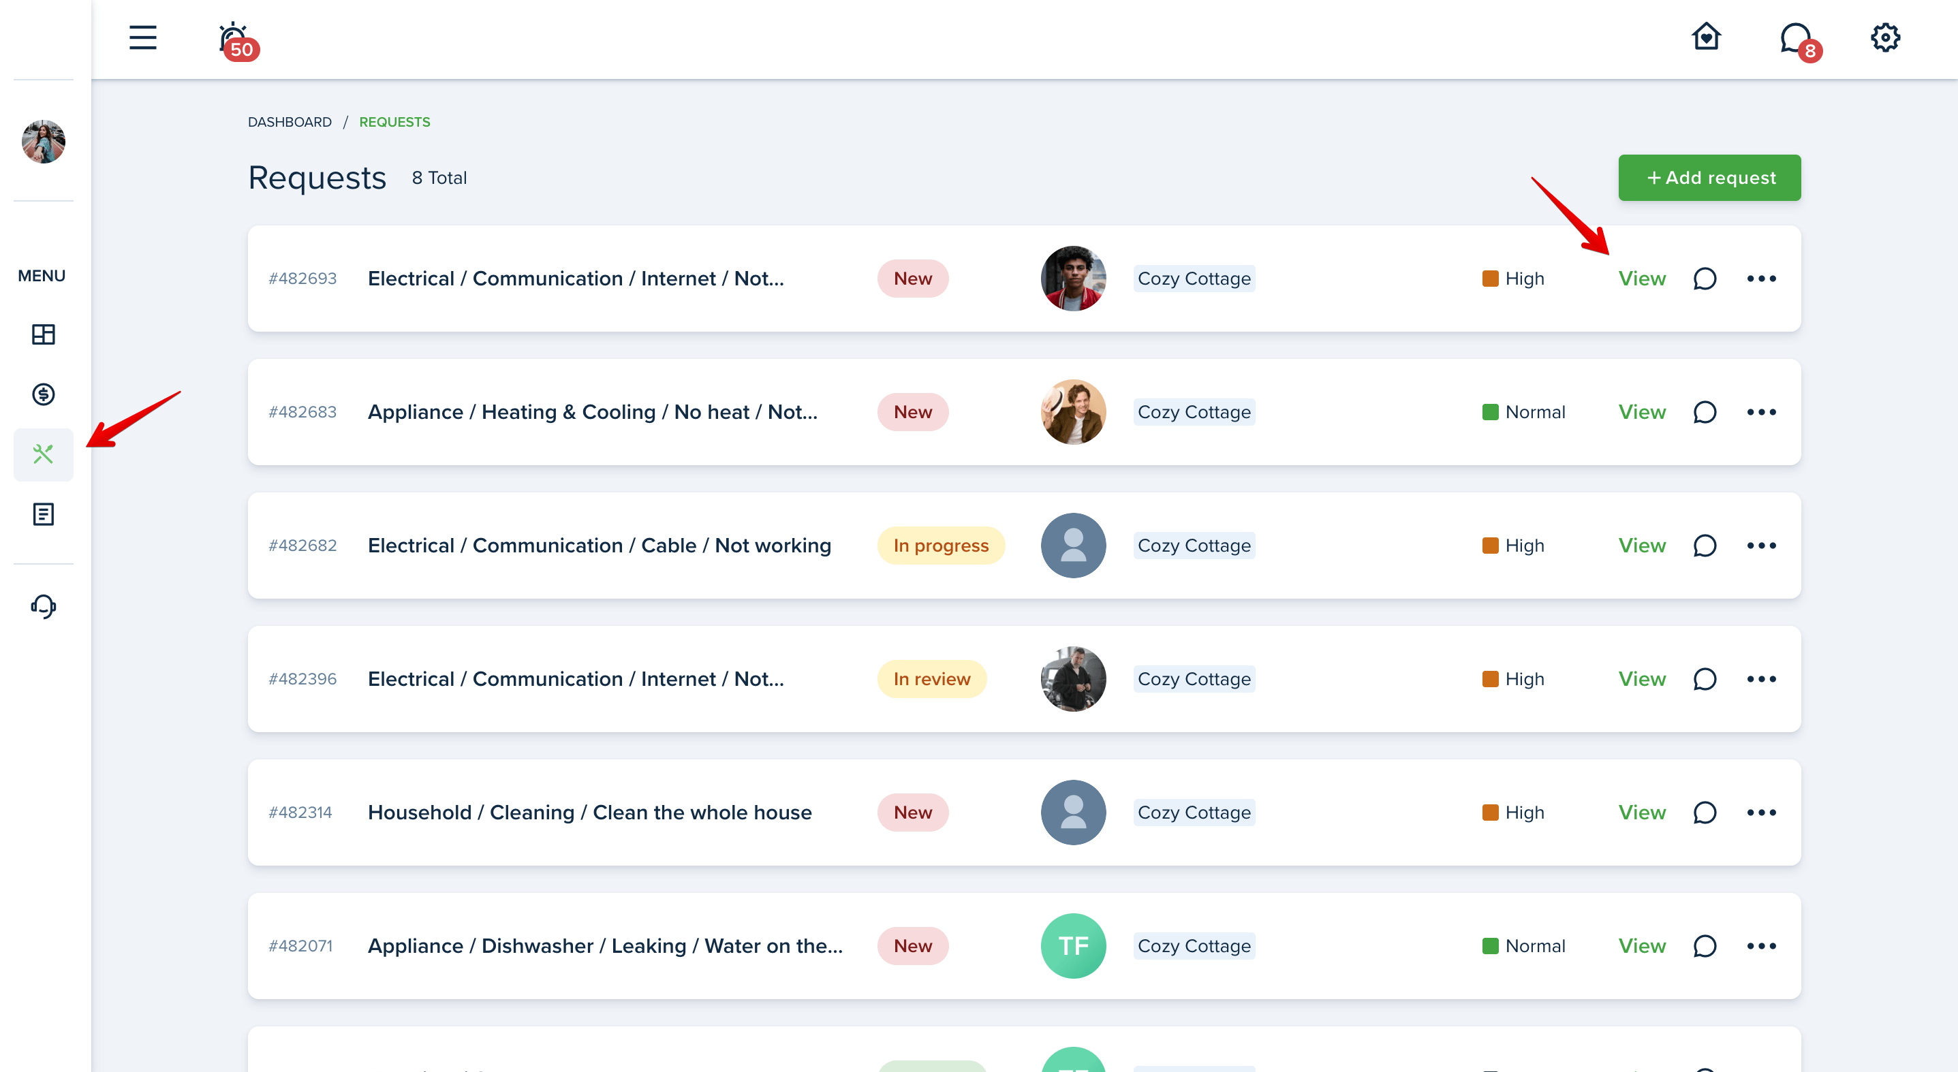This screenshot has height=1072, width=1958.
Task: Open Electrical / Communication / Cable / Not working title
Action: (600, 546)
